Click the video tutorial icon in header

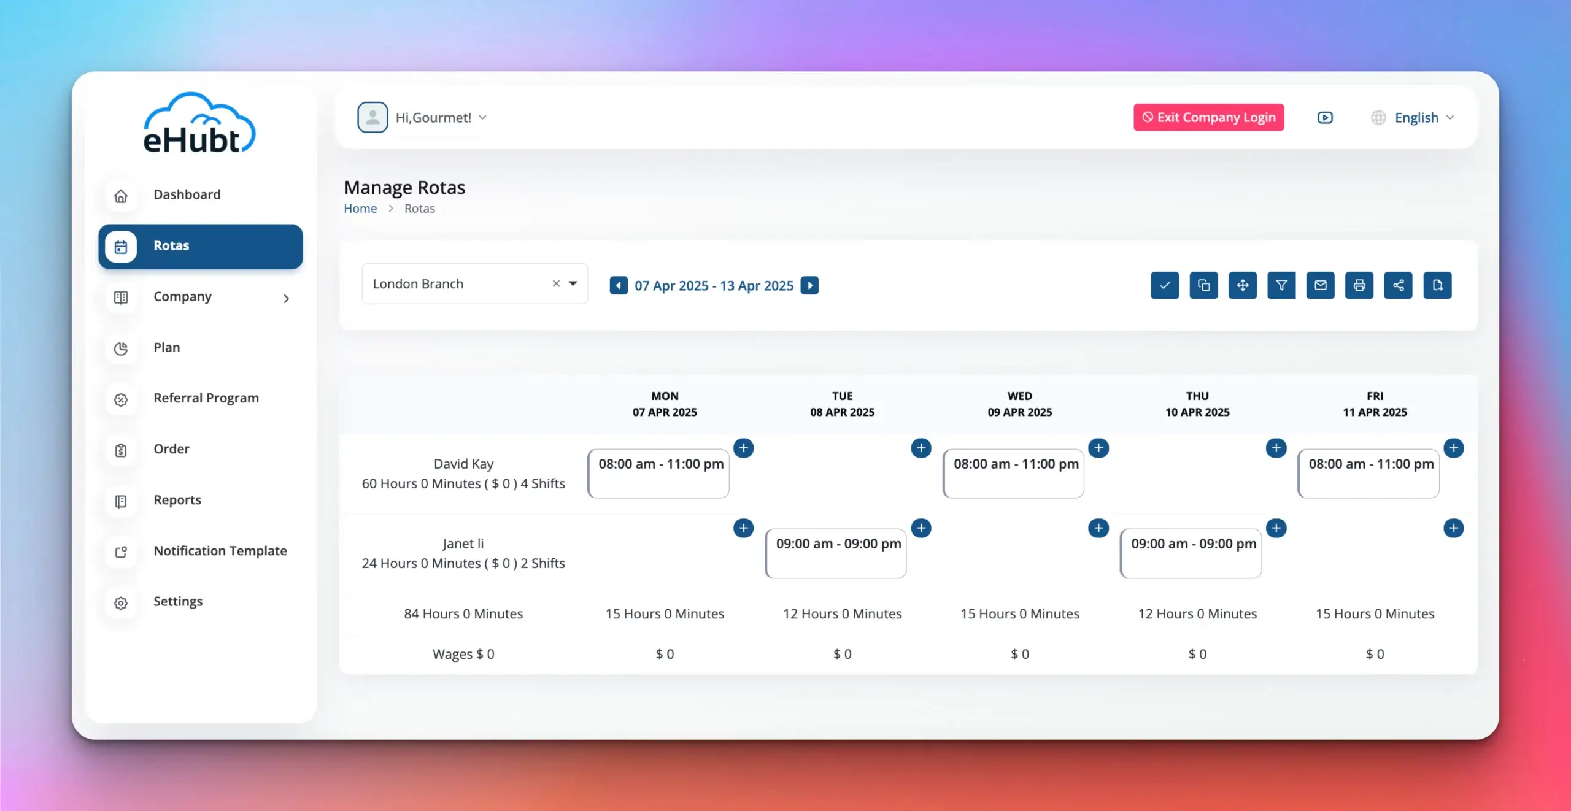tap(1325, 117)
